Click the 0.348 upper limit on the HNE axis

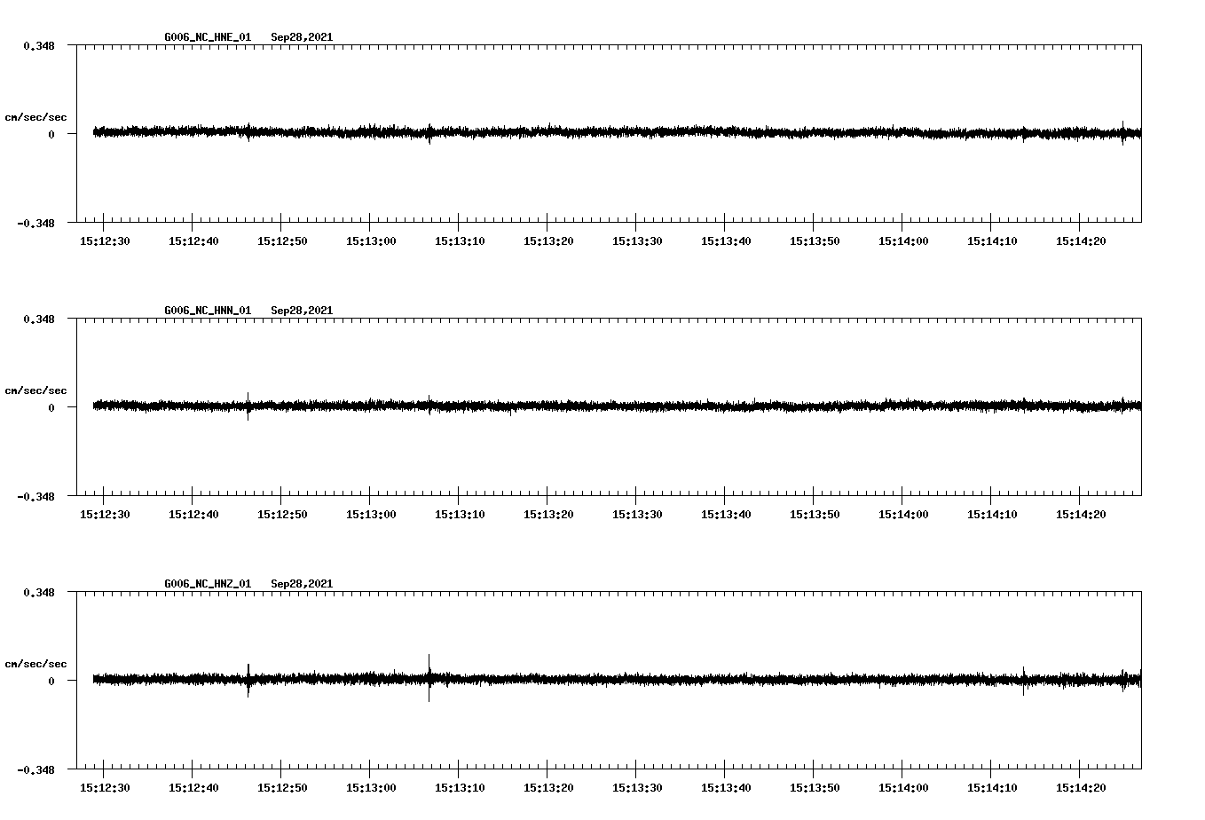[39, 45]
